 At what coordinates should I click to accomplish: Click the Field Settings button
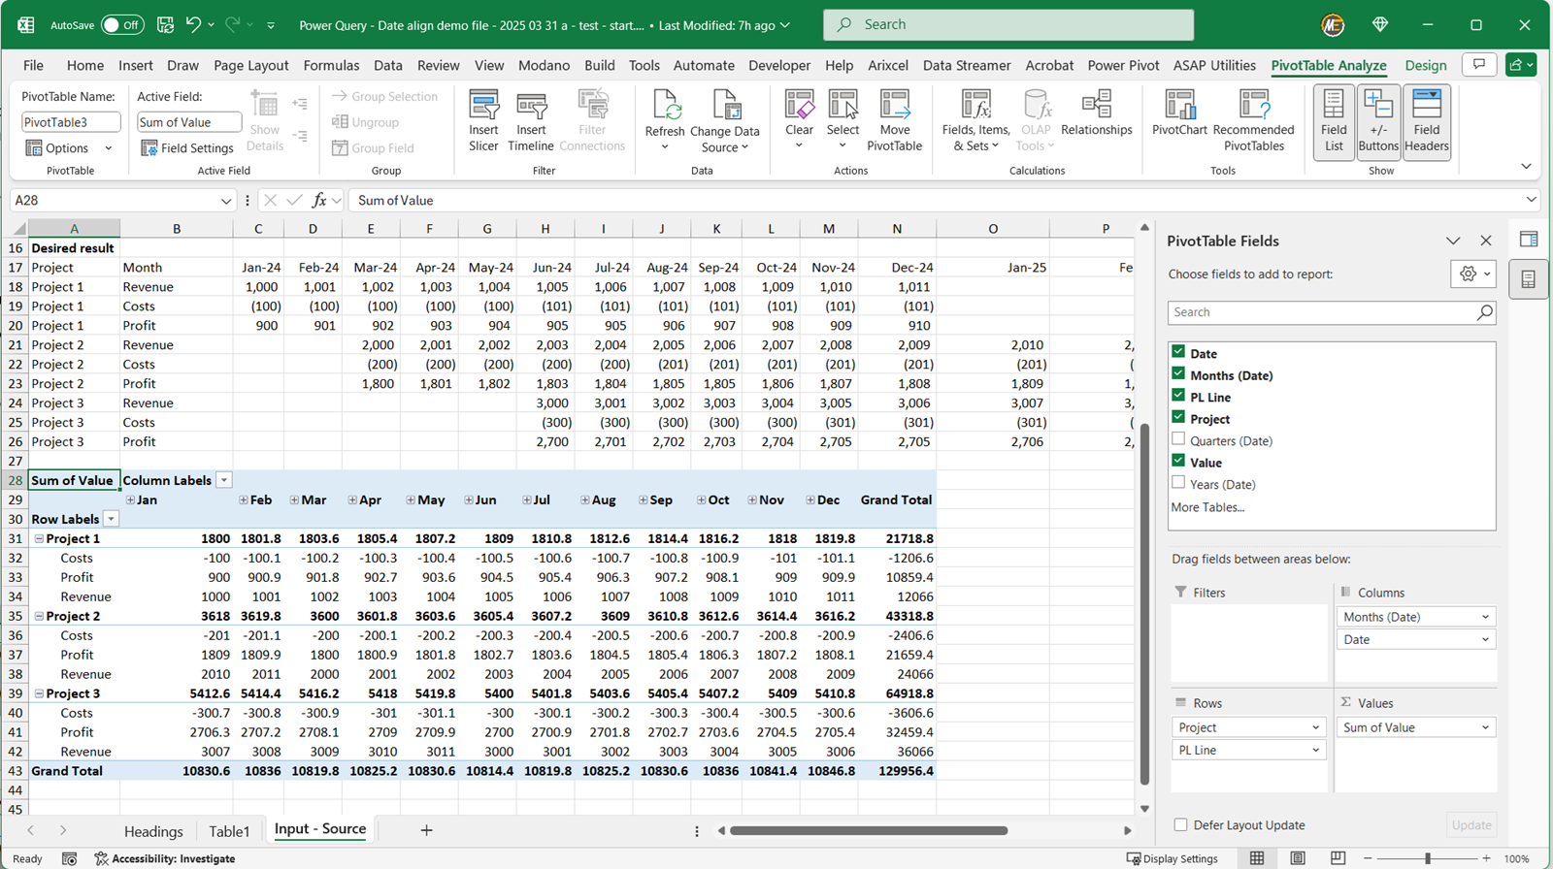[187, 147]
